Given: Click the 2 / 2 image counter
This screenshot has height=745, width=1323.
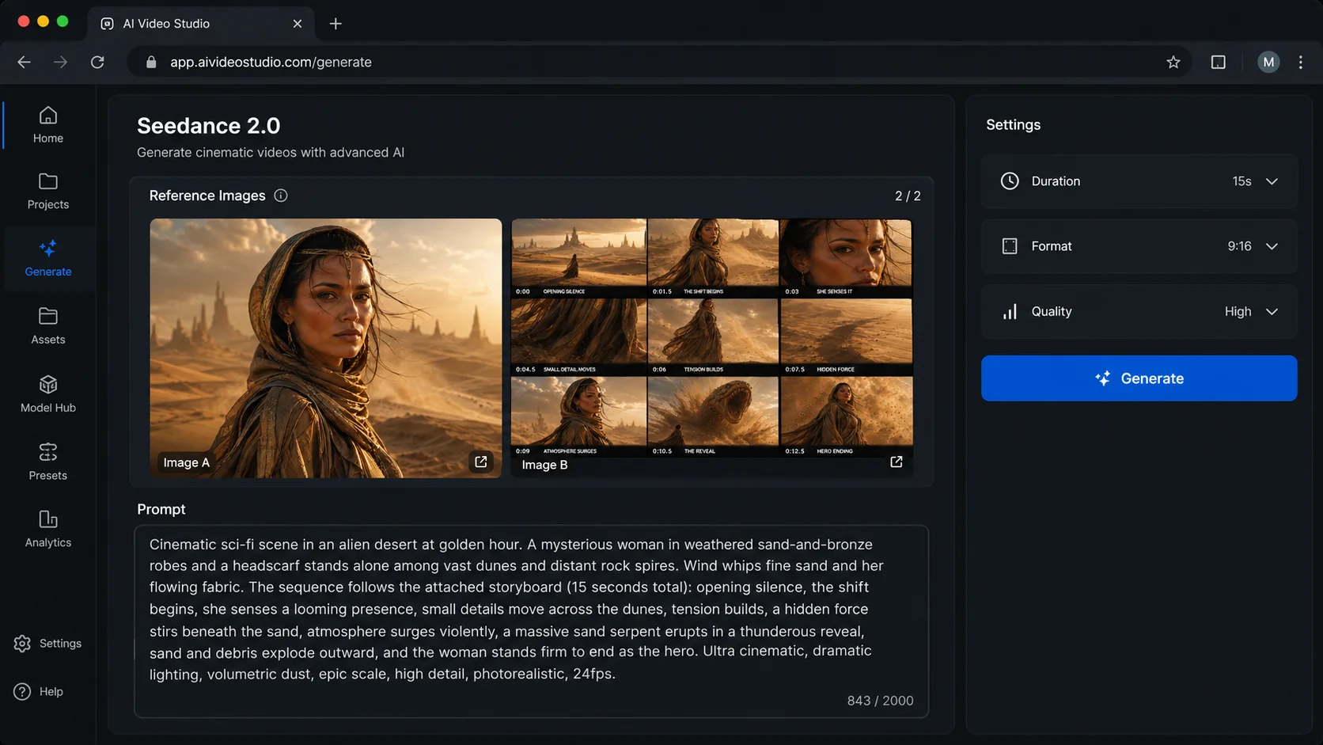Looking at the screenshot, I should [x=908, y=196].
